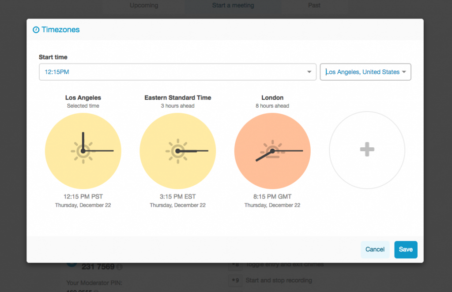This screenshot has height=292, width=452.
Task: Click the clock icon beside Timezones title
Action: click(x=36, y=30)
